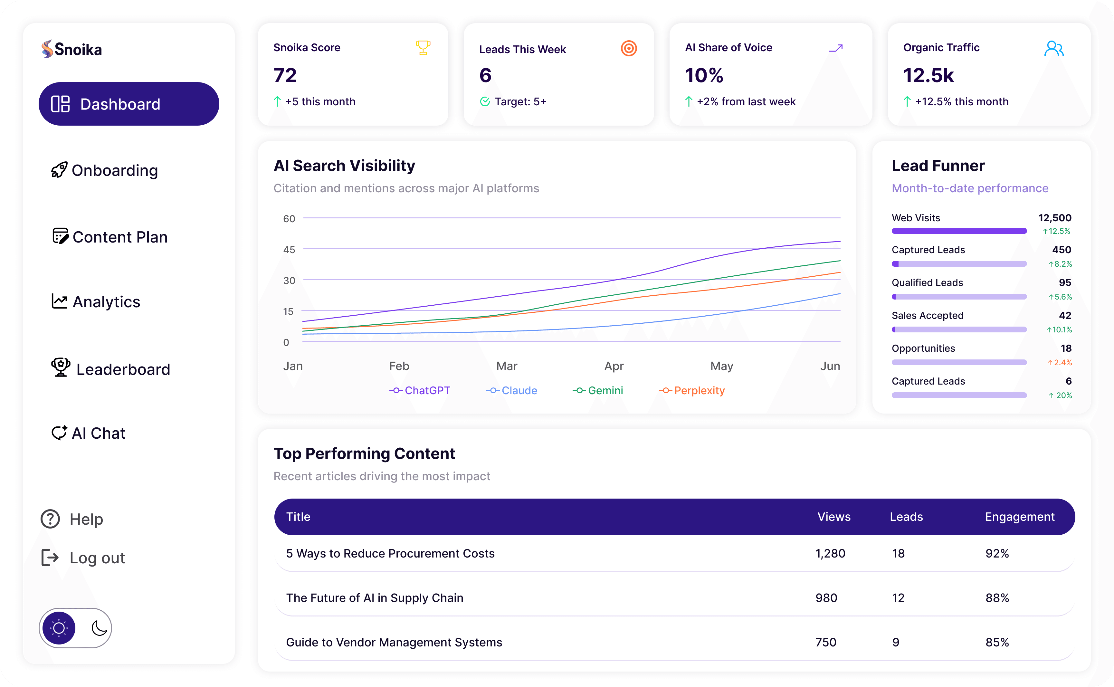
Task: Click Log out in the sidebar
Action: (x=97, y=558)
